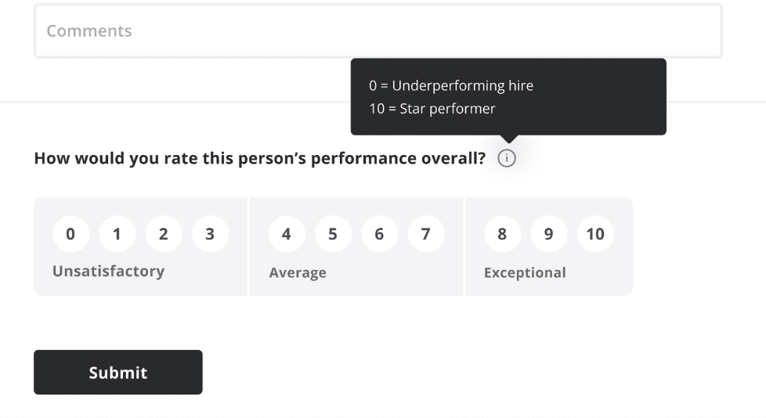
Task: Click the Unsatisfactory group label
Action: [x=108, y=271]
